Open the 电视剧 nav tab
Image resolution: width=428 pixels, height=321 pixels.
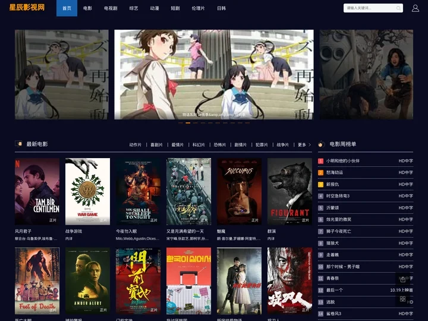point(111,8)
